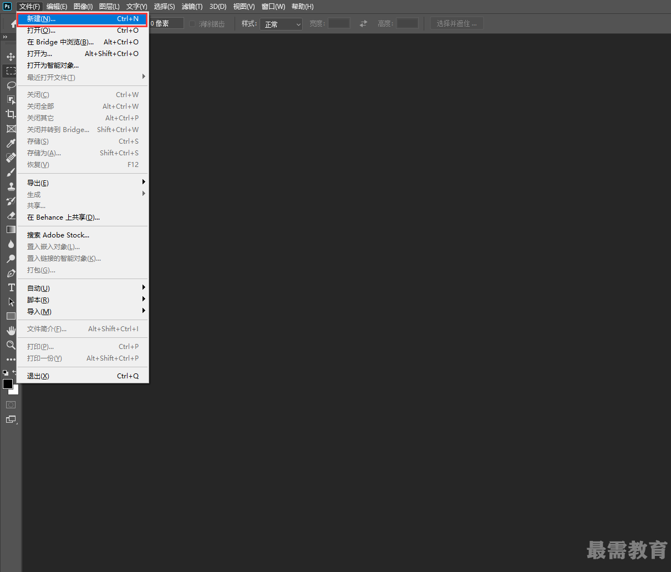
Task: Select the Pen tool
Action: point(11,273)
